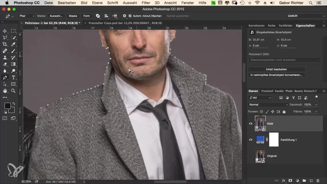Select the Hand tool
The height and width of the screenshot is (184, 327).
tap(5, 91)
